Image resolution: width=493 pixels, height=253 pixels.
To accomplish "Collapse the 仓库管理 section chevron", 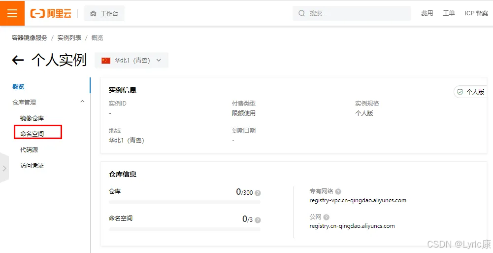I will click(x=82, y=102).
